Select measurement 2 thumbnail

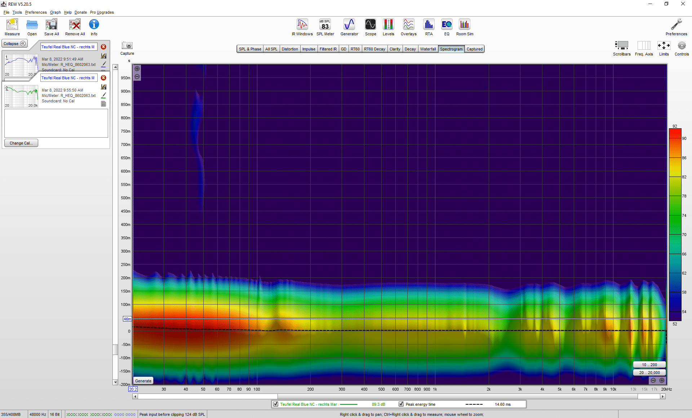click(x=21, y=96)
